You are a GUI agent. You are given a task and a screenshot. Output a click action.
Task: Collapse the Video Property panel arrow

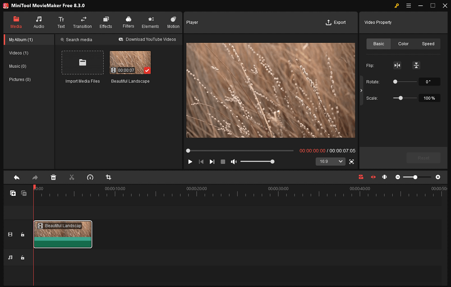pyautogui.click(x=361, y=90)
